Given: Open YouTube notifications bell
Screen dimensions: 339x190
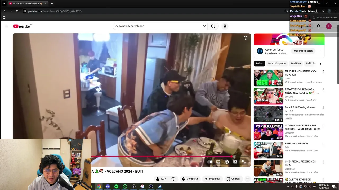Looking at the screenshot, I should tap(319, 26).
